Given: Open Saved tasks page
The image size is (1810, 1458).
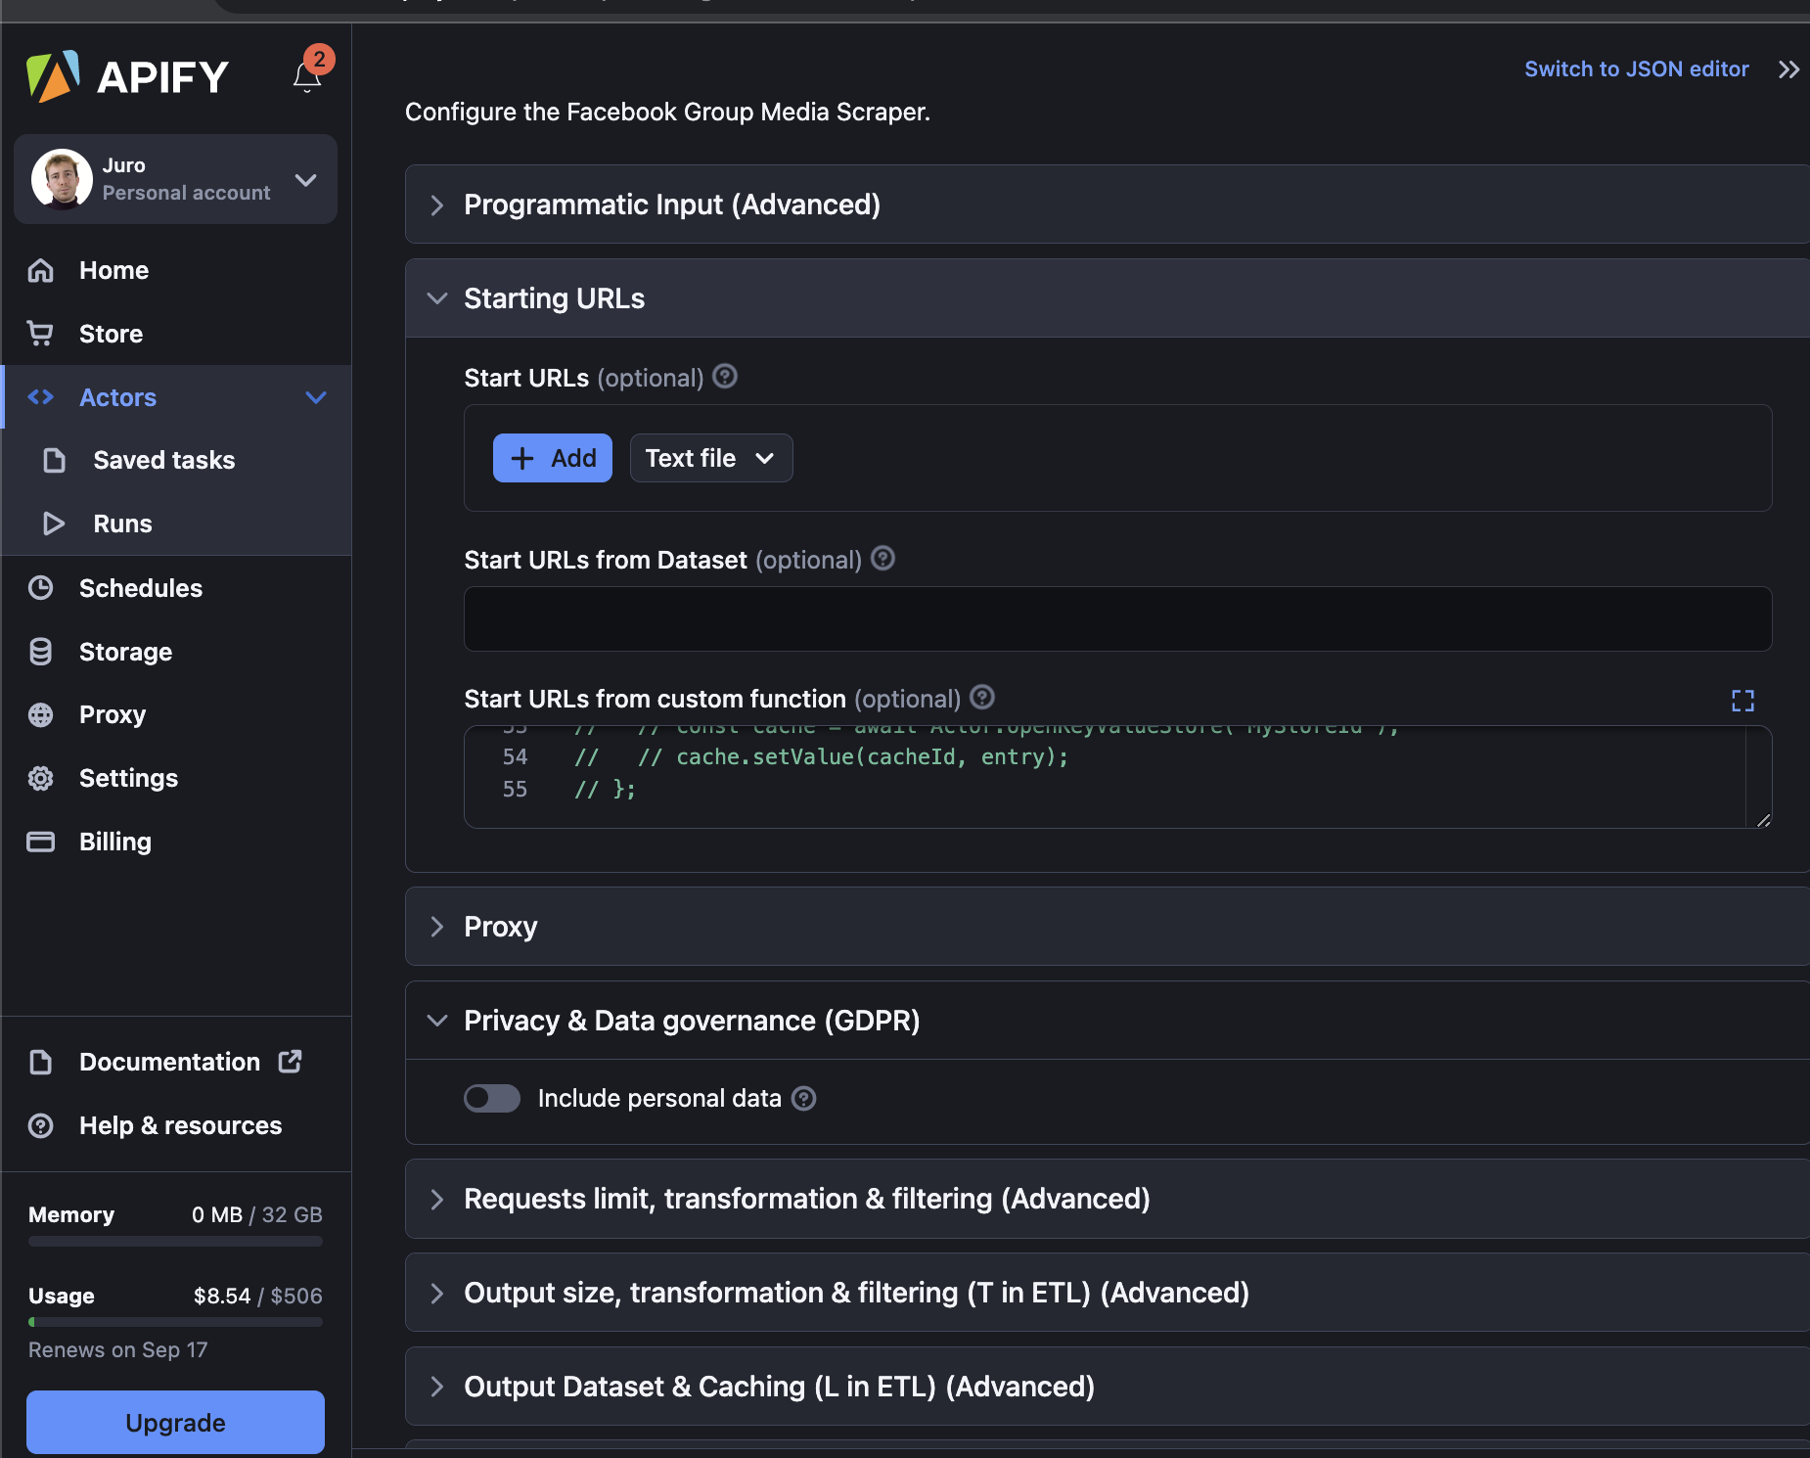Looking at the screenshot, I should coord(164,460).
